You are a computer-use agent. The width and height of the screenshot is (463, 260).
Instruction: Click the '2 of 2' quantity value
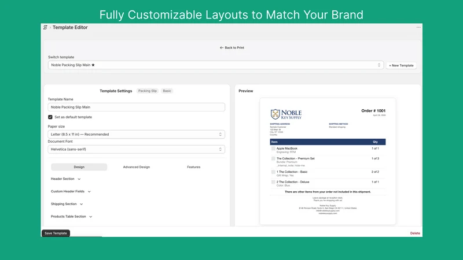point(375,172)
